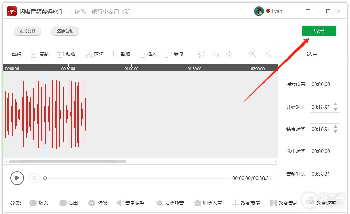Click the audio duration value 00:38.31

click(x=320, y=174)
